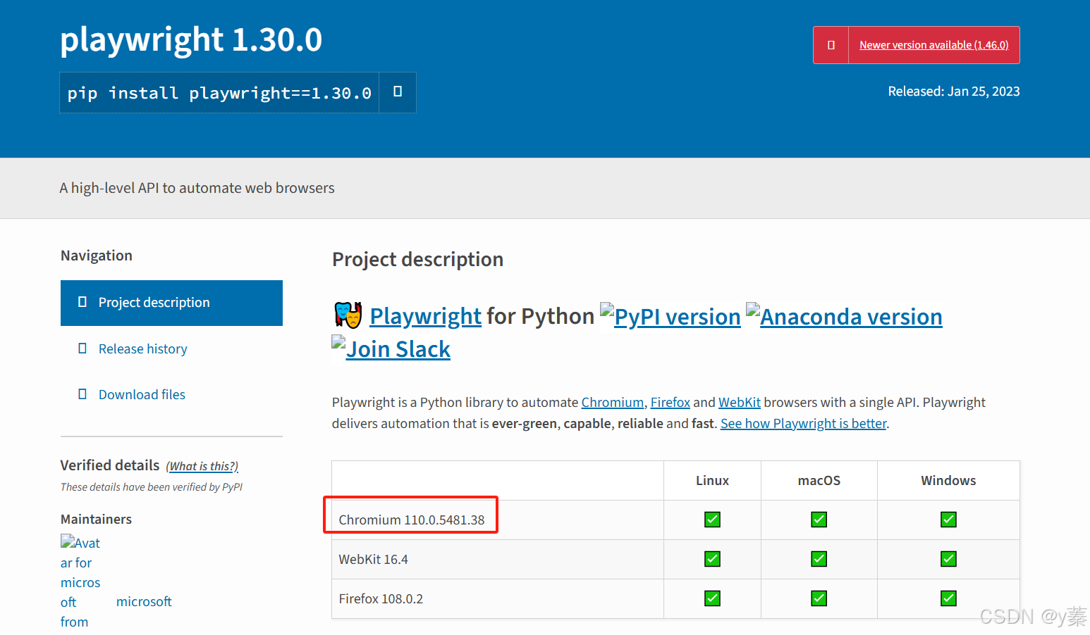
Task: Click the Firefox Windows green checkmark
Action: click(948, 598)
